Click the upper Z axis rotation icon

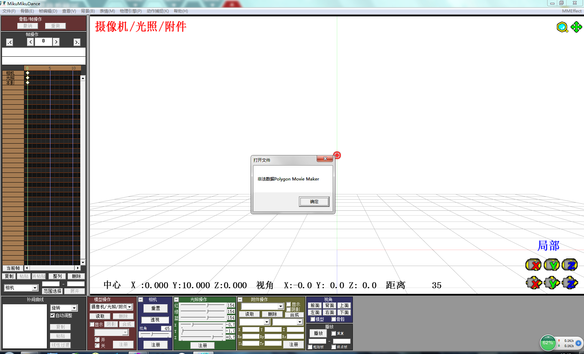(x=570, y=265)
